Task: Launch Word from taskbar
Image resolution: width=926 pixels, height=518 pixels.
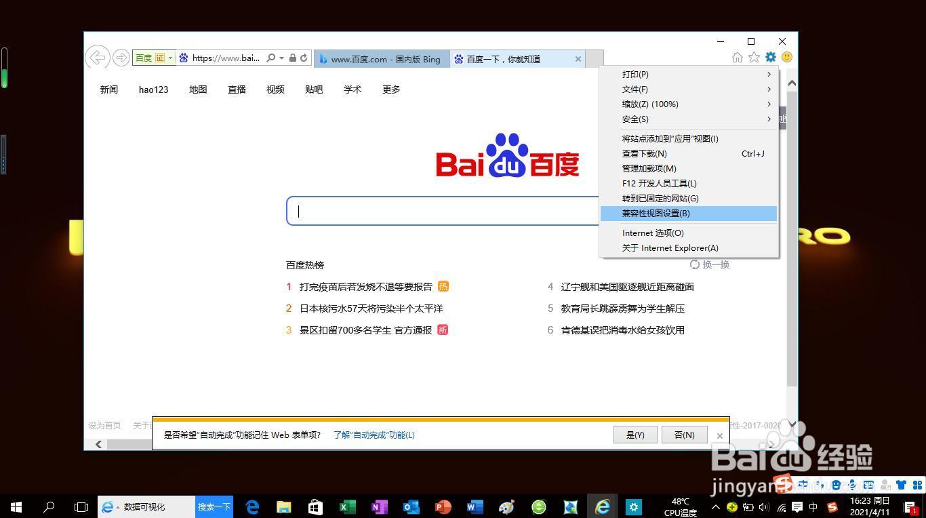Action: (x=475, y=506)
